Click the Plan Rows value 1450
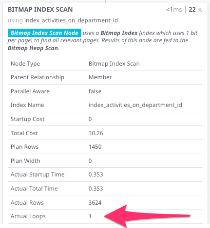Image resolution: width=210 pixels, height=228 pixels. (x=95, y=147)
